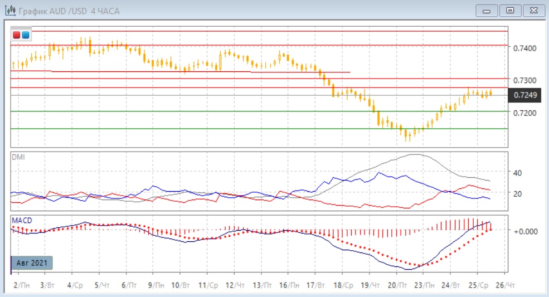Maximize the AUD/USD chart window
This screenshot has width=549, height=297.
tap(509, 10)
